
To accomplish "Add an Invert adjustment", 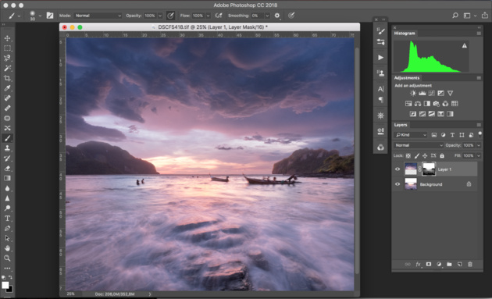I will pos(413,114).
